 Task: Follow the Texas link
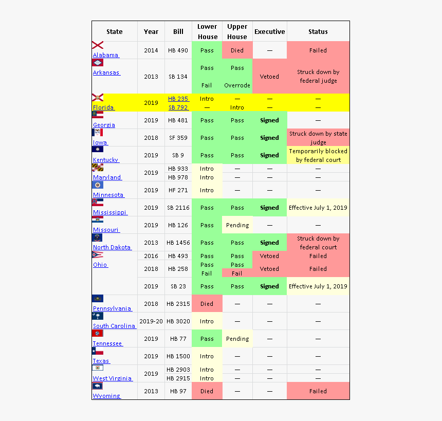pos(101,361)
